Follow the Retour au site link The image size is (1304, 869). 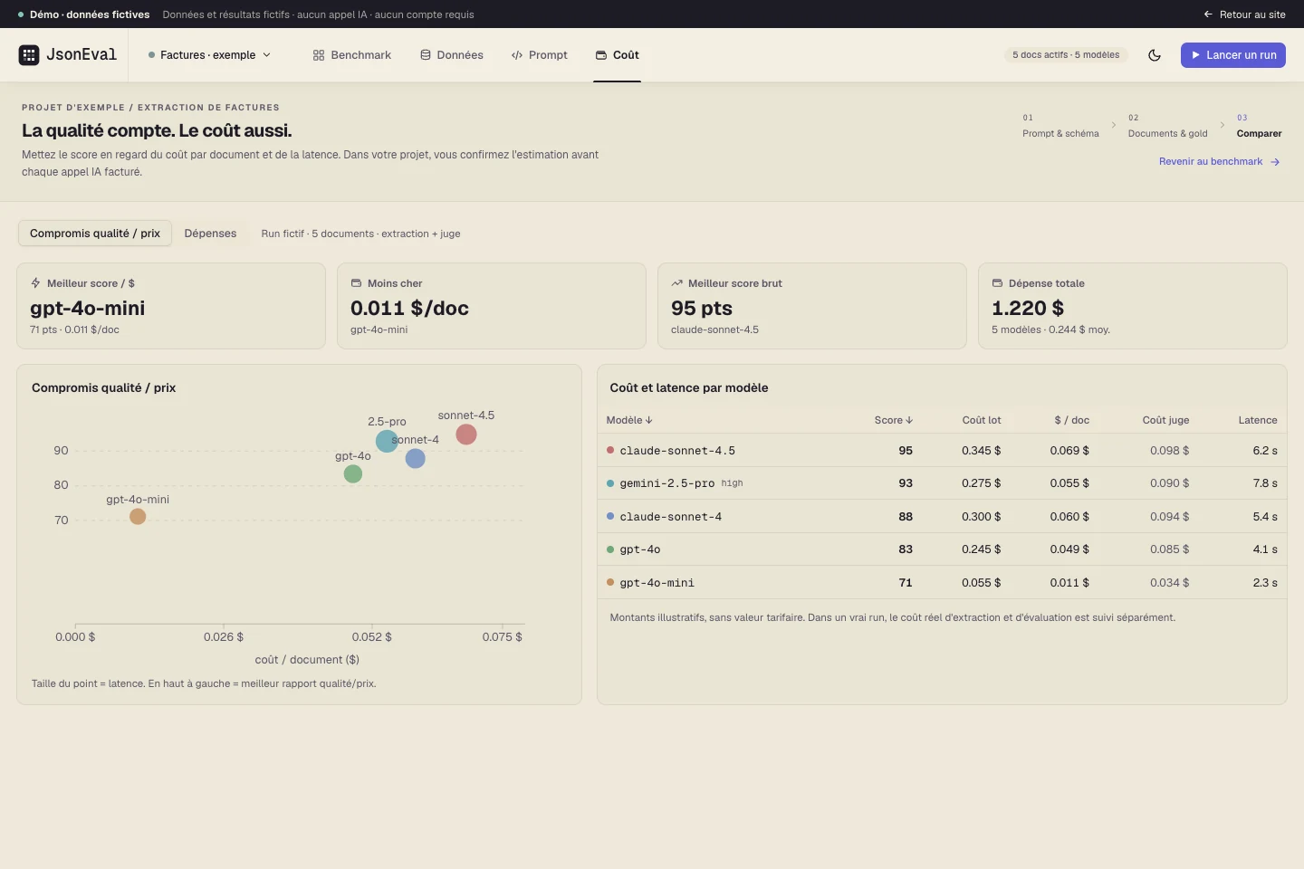tap(1244, 14)
